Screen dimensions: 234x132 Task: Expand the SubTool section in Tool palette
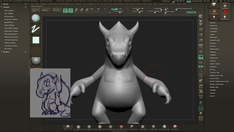tap(213, 23)
